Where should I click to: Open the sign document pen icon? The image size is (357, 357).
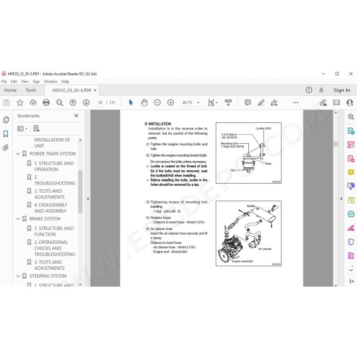[274, 103]
